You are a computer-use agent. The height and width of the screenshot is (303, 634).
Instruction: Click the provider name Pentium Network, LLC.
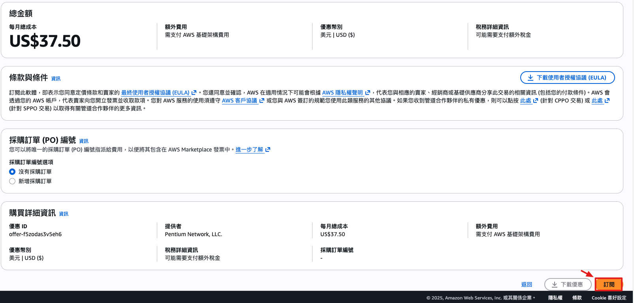(x=194, y=234)
